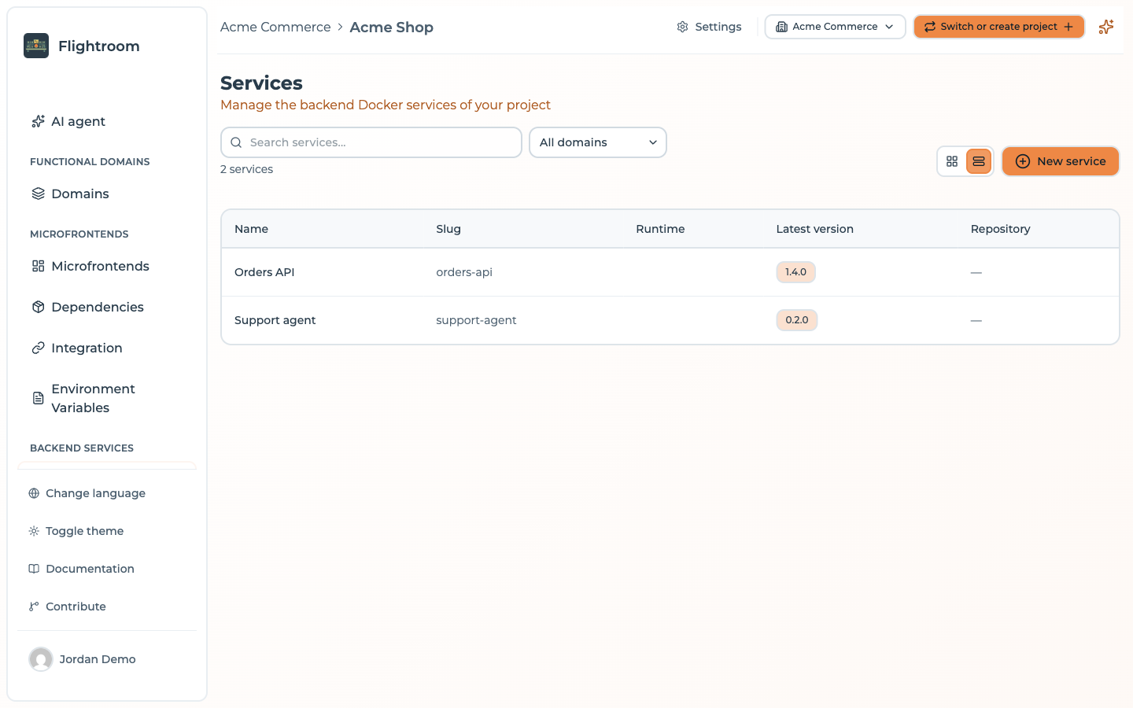Click version badge 0.2.0
Viewport: 1133px width, 708px height.
797,320
